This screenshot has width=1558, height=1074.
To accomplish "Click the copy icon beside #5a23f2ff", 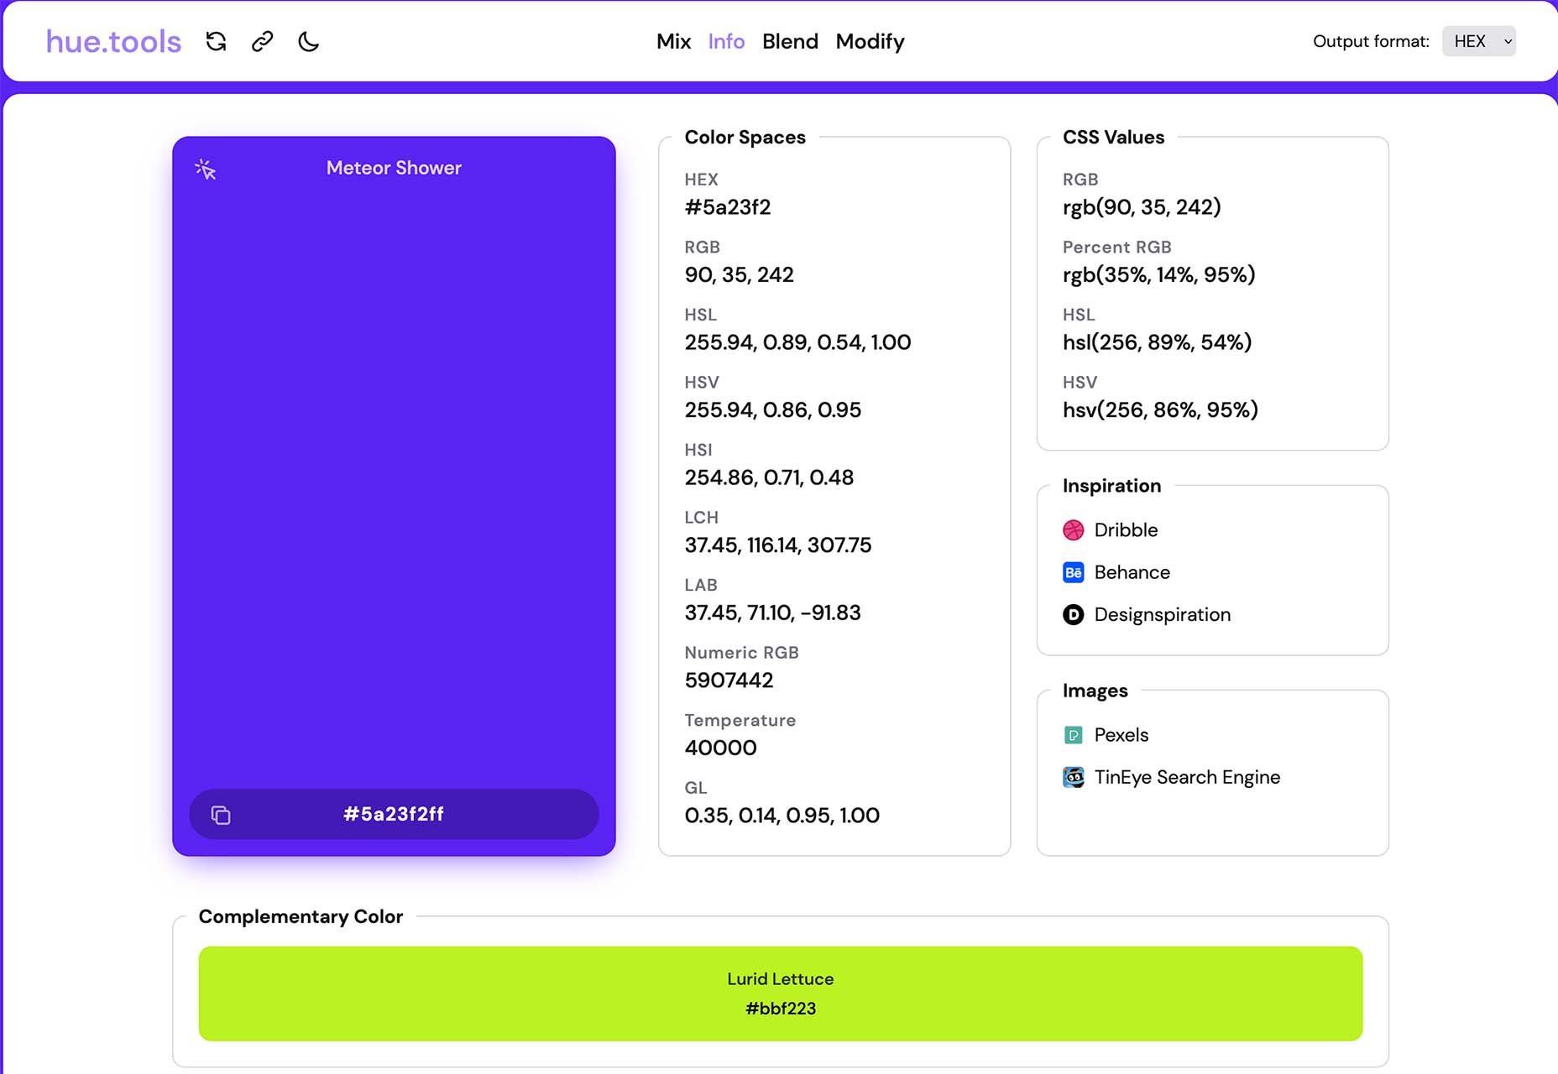I will [x=221, y=815].
